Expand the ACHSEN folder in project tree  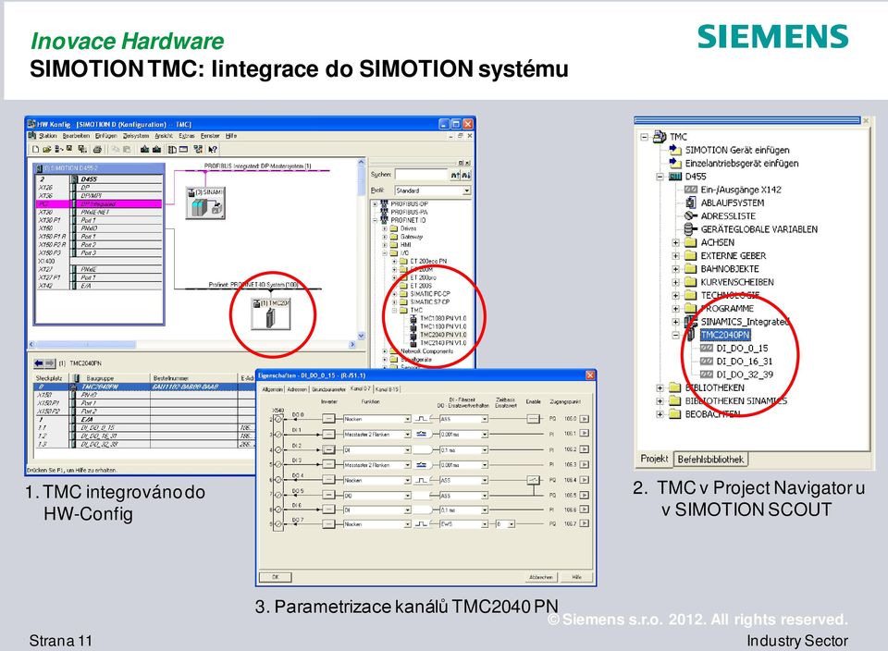pos(675,243)
